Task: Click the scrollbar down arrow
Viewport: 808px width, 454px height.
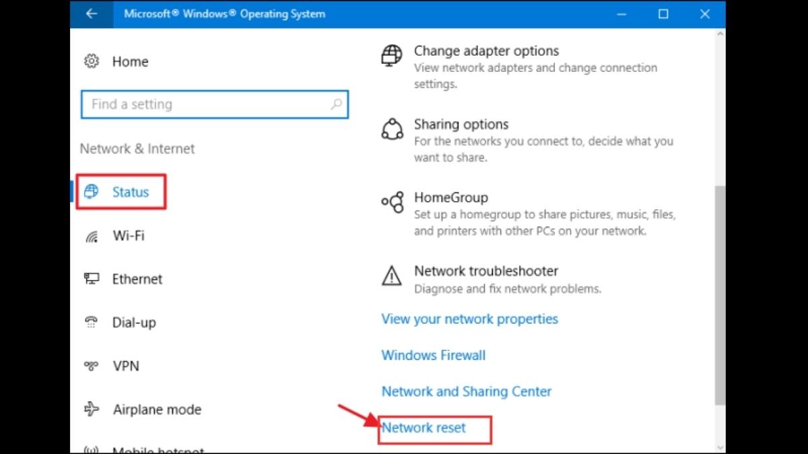Action: coord(720,447)
